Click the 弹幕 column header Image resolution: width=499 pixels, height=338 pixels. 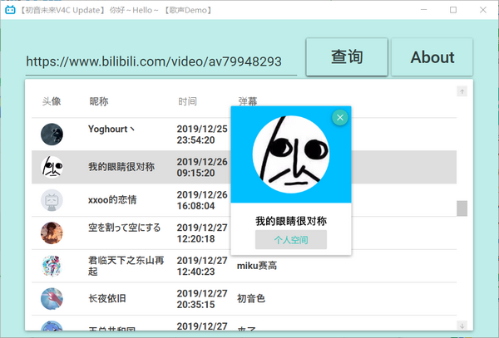[248, 101]
